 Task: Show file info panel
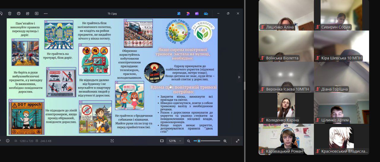pos(8,141)
